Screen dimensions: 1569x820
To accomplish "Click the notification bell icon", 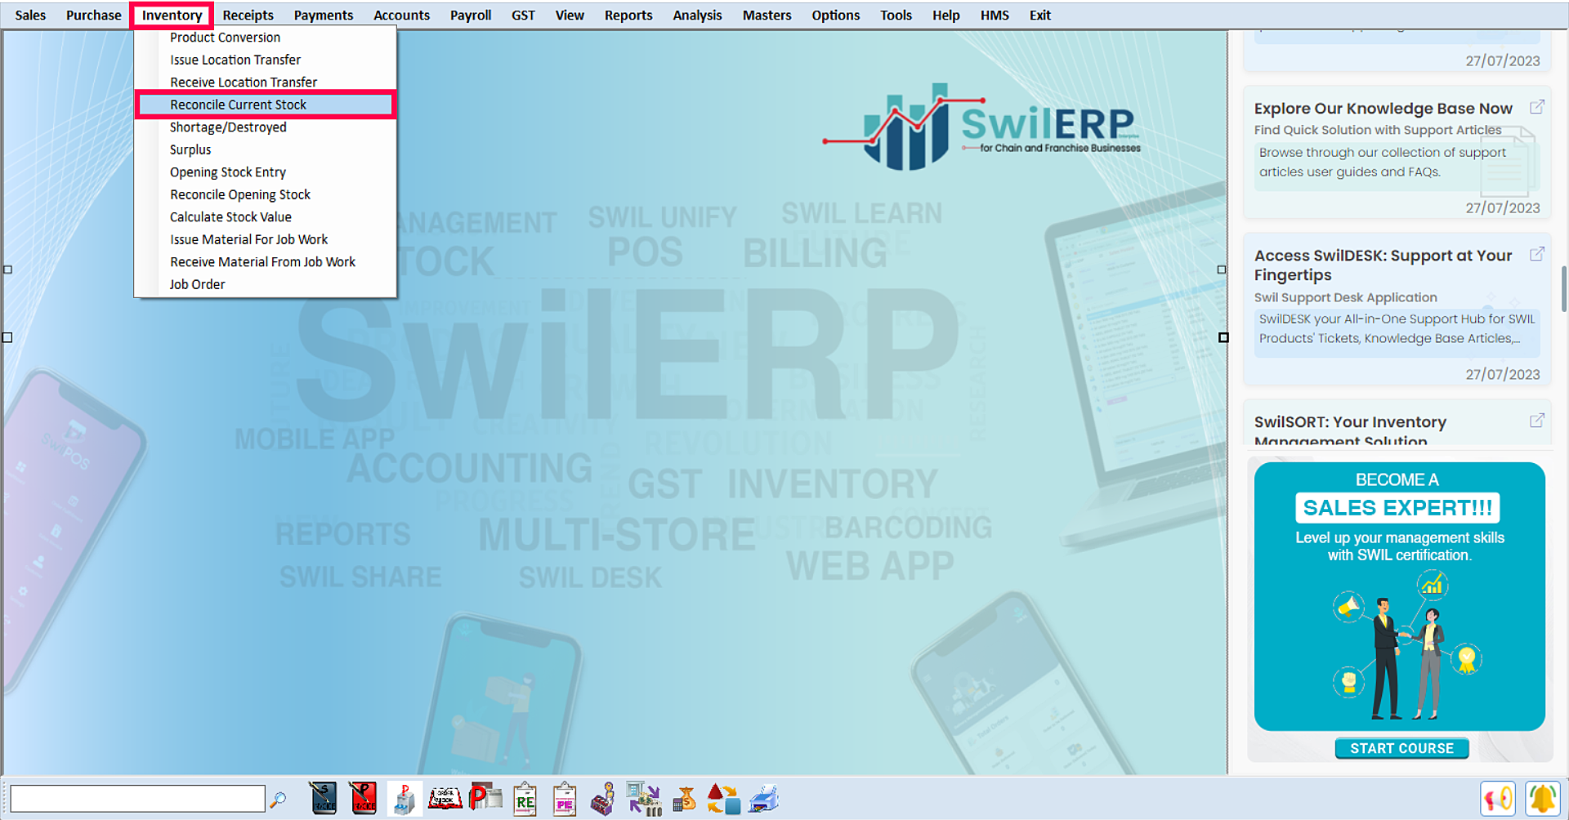I will [1543, 799].
